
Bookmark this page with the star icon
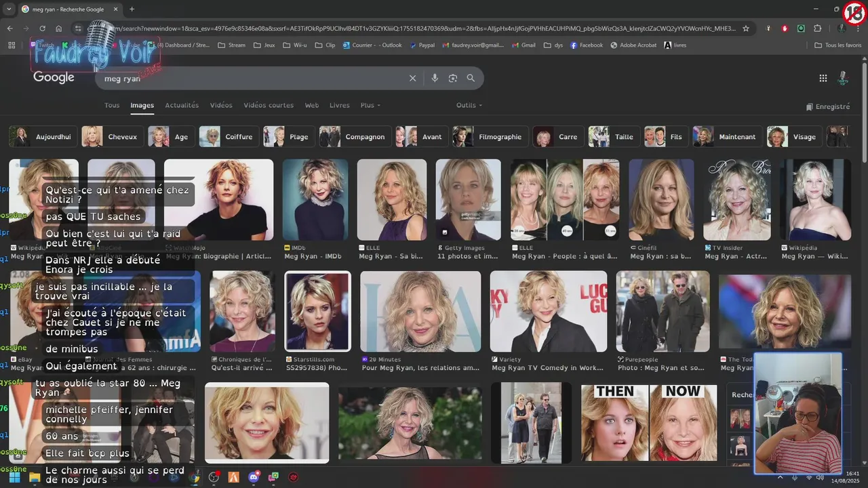pos(746,28)
